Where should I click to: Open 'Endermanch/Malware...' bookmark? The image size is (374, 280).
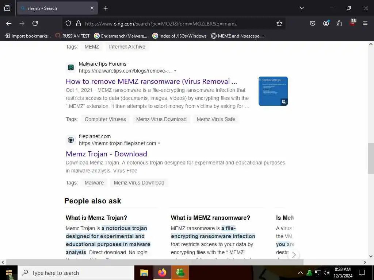(x=121, y=36)
